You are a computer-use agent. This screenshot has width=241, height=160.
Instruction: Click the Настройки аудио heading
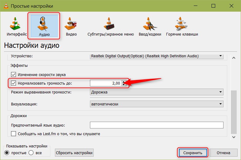[32, 45]
